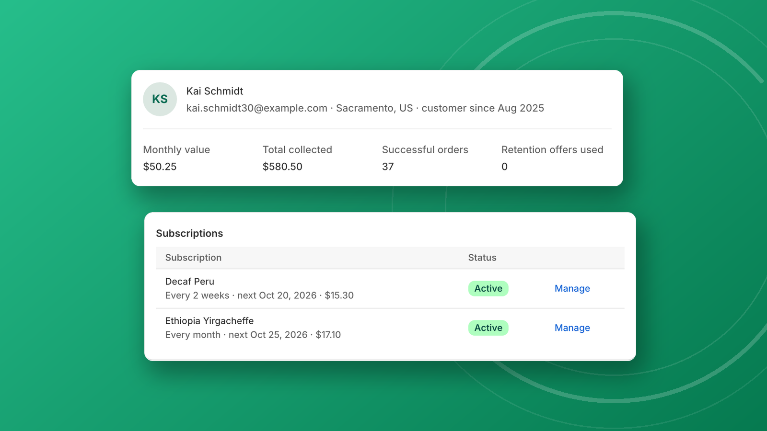The height and width of the screenshot is (431, 767).
Task: Click the Retention offers used label
Action: pyautogui.click(x=552, y=150)
